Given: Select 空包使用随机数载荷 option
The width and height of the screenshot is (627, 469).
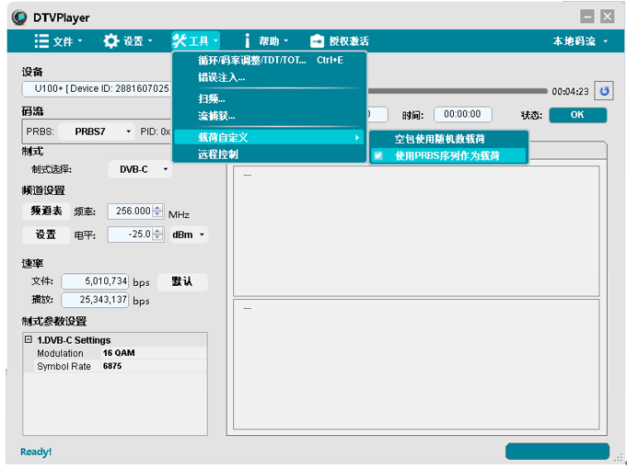Looking at the screenshot, I should pos(448,139).
